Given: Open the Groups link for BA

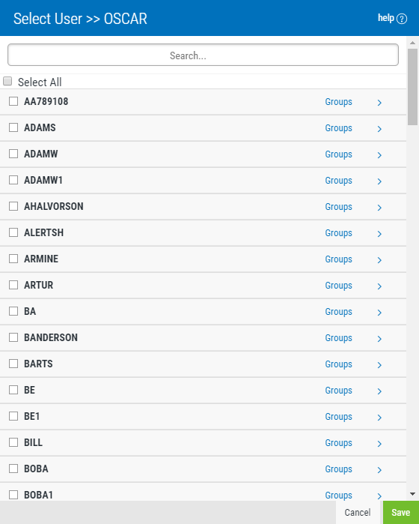Looking at the screenshot, I should pos(339,312).
